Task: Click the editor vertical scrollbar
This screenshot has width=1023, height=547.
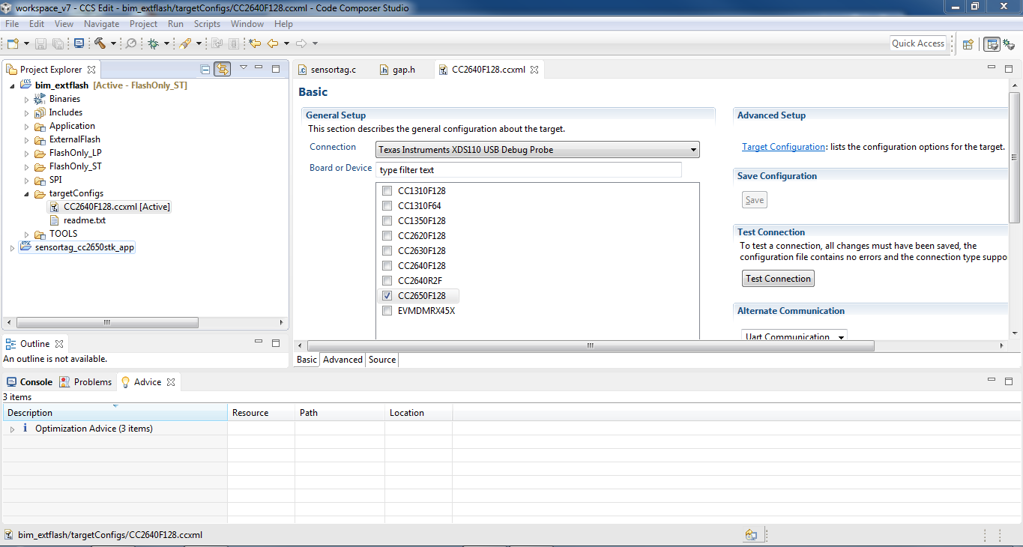Action: coord(1015,157)
